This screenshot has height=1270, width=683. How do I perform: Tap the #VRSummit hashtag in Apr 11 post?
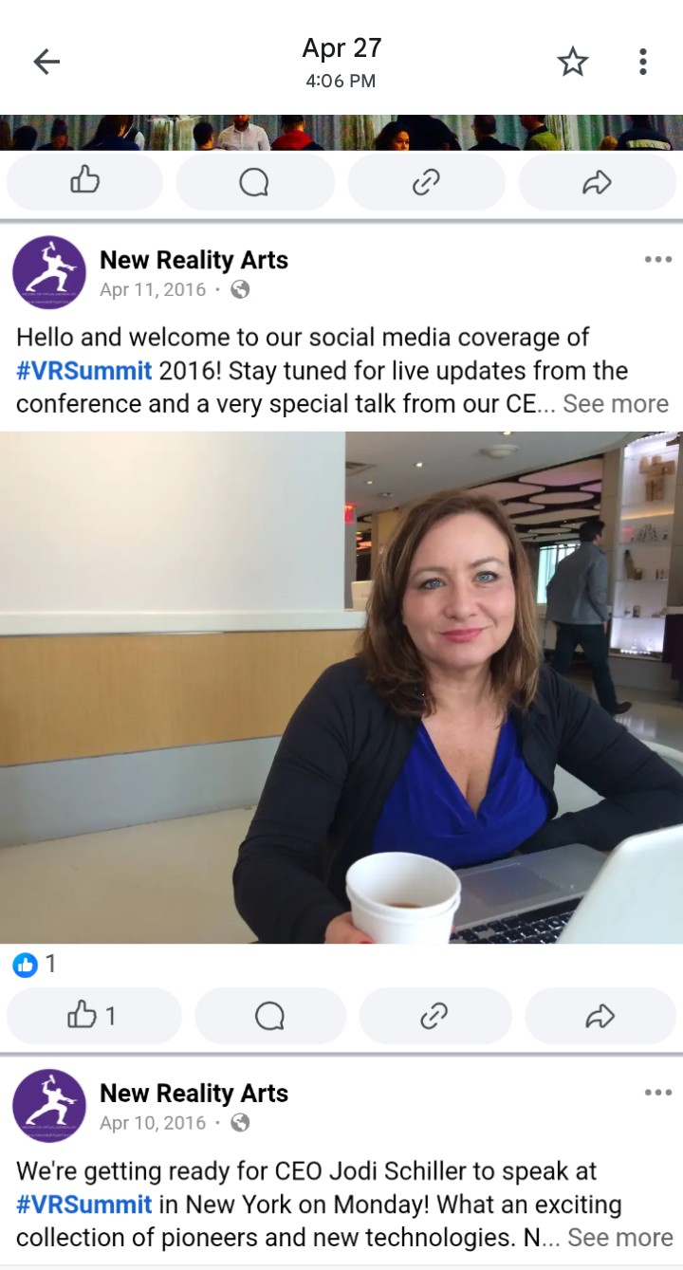pyautogui.click(x=84, y=370)
